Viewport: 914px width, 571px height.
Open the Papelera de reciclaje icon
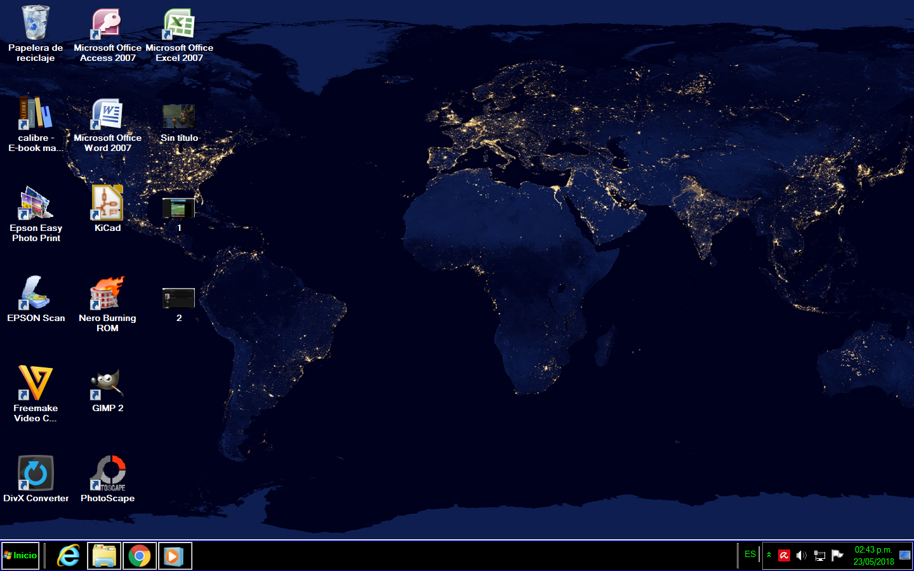point(36,33)
